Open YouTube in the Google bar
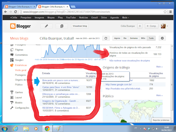Image resolution: width=176 pixels, height=132 pixels. pyautogui.click(x=71, y=18)
